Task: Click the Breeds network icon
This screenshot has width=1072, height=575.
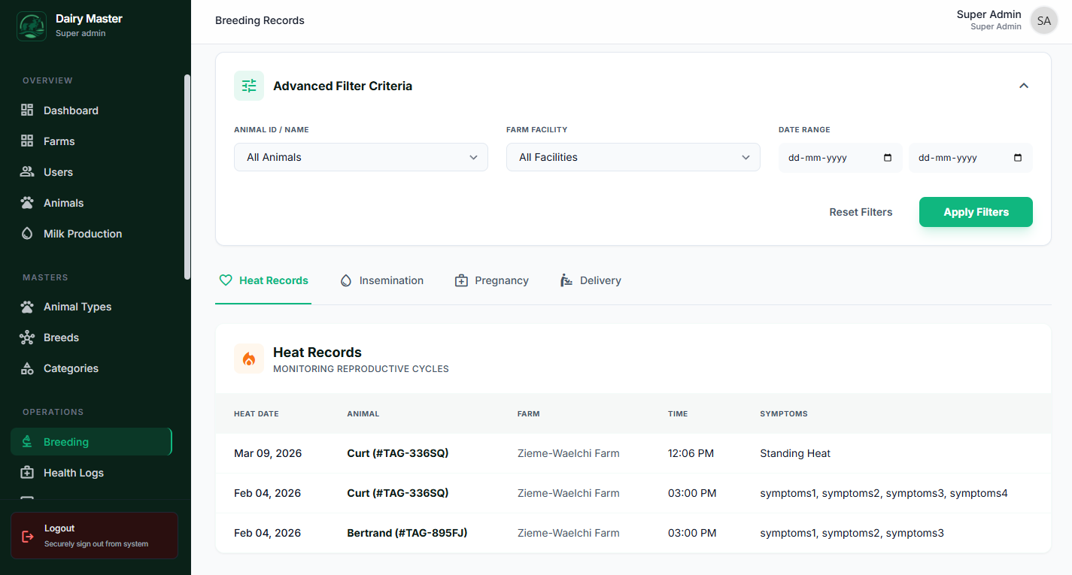Action: pos(27,337)
